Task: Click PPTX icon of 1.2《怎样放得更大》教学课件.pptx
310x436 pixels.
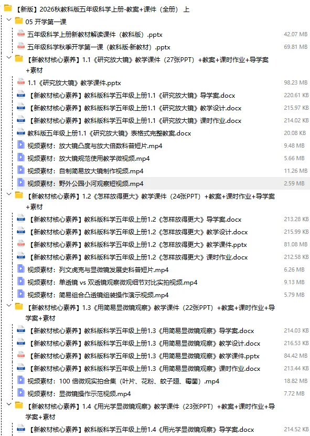Action: point(21,244)
